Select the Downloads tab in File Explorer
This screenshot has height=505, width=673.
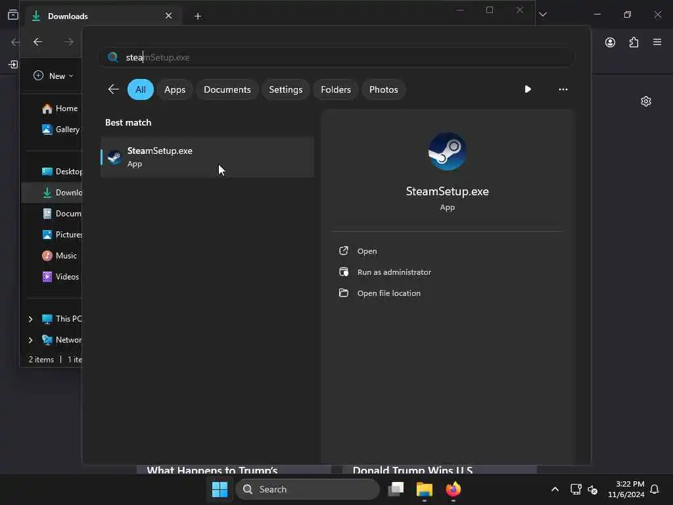104,16
